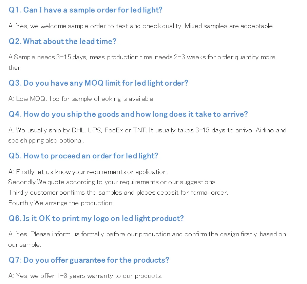Click the answer about informing before production
Image resolution: width=307 pixels, height=284 pixels.
point(147,234)
